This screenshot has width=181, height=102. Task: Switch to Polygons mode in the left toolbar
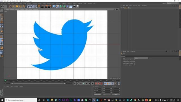point(2,32)
